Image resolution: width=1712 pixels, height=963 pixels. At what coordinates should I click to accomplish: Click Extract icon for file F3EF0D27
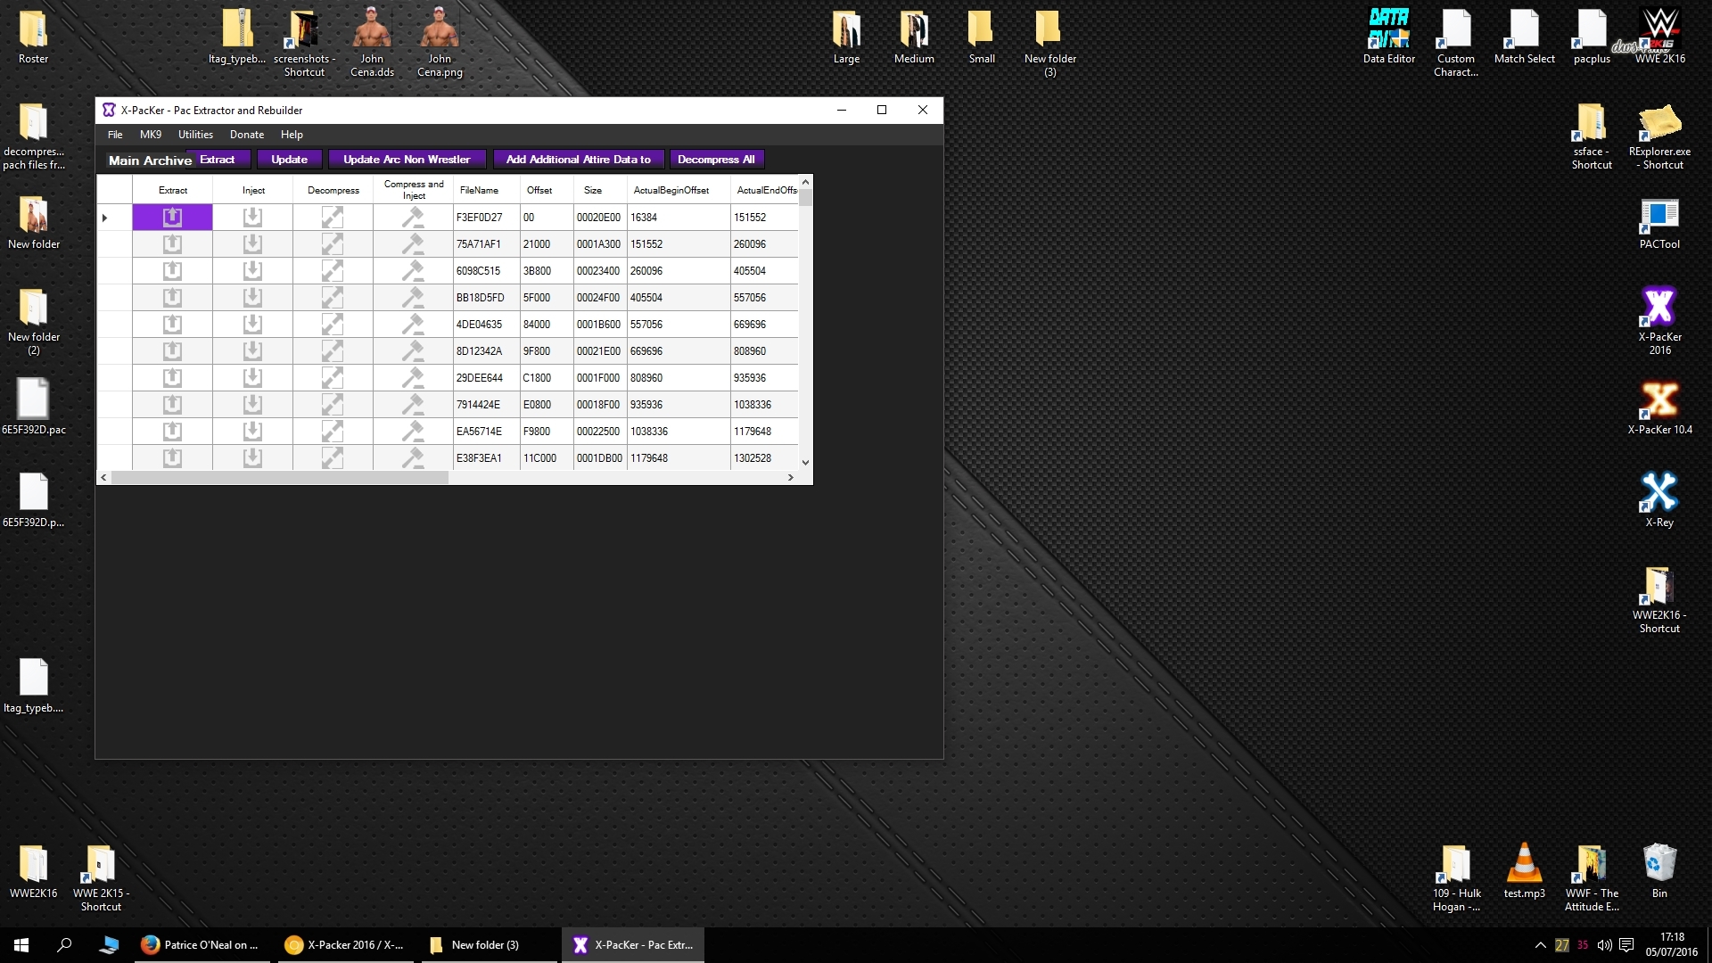coord(172,217)
